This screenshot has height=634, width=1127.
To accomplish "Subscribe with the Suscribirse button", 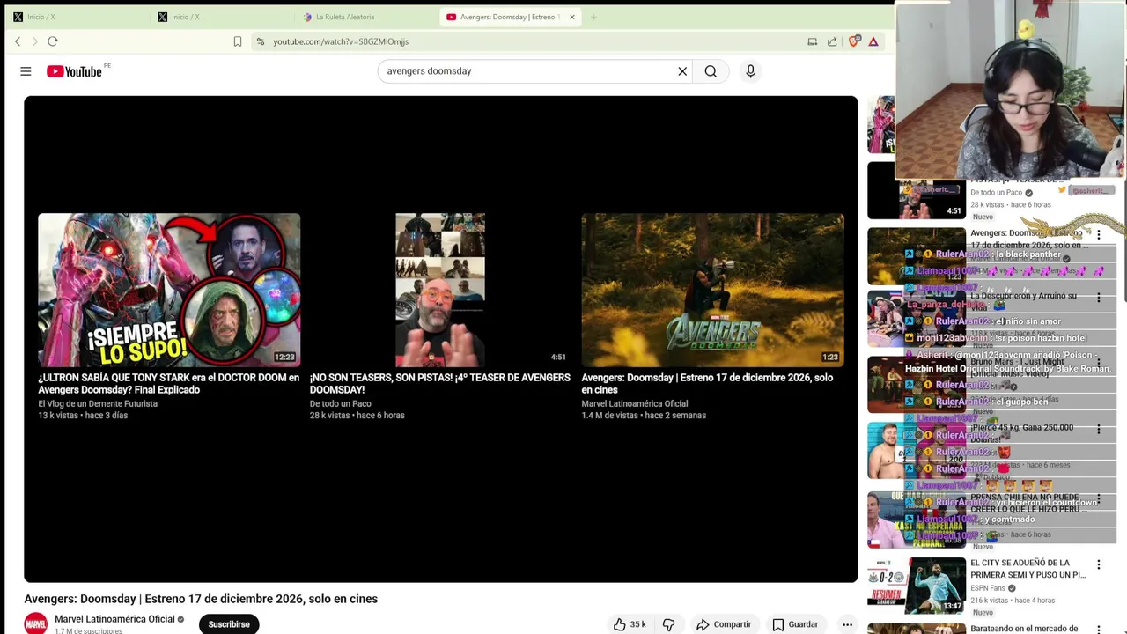I will click(x=229, y=624).
